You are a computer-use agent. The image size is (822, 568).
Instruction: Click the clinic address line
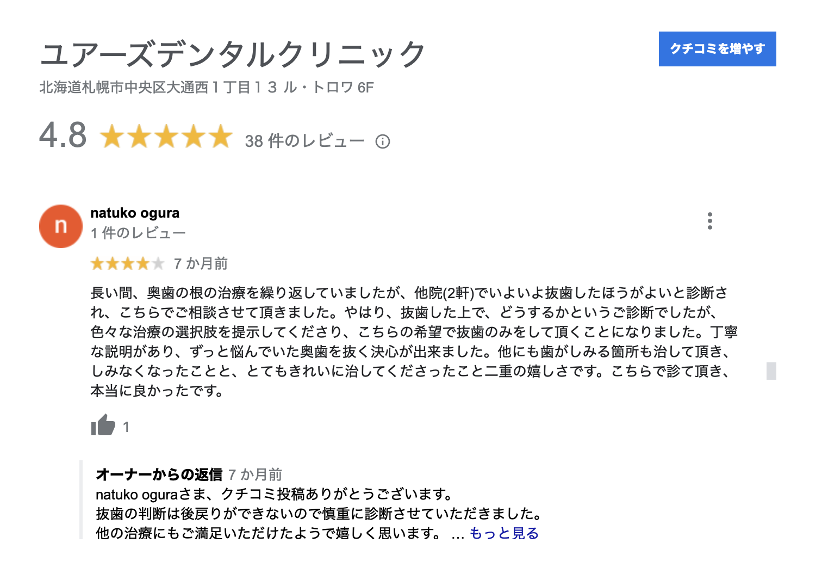(207, 88)
